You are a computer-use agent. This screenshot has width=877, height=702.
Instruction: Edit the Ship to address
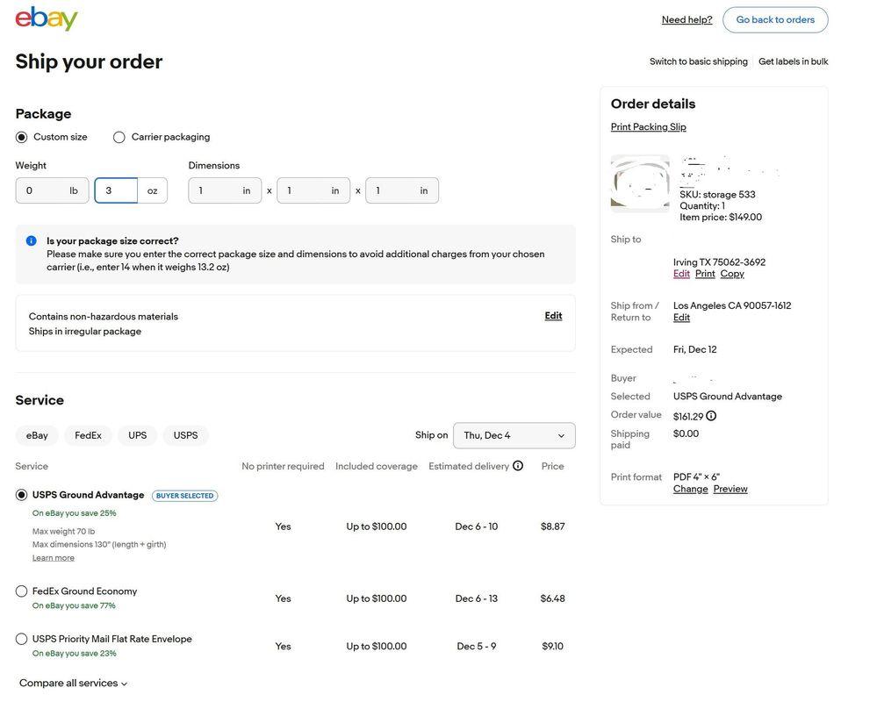681,273
